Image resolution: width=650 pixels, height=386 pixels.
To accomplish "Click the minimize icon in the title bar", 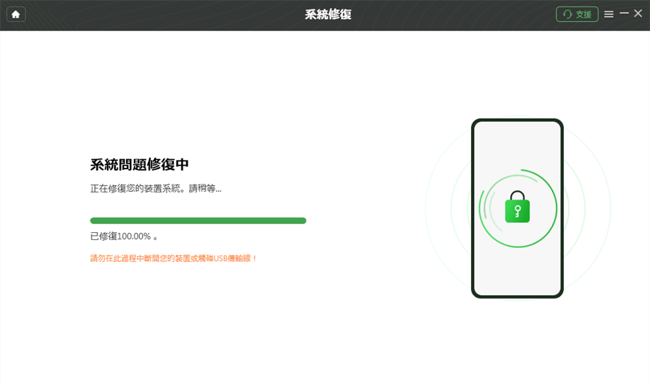I will (x=624, y=14).
